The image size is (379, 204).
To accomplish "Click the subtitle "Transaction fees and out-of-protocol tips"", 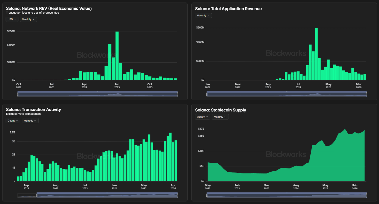I will pyautogui.click(x=32, y=13).
